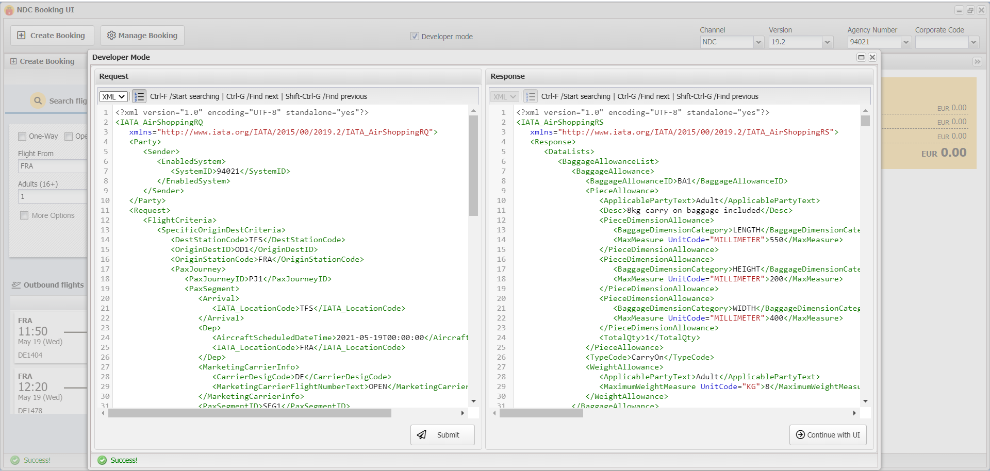Enable the One-Way checkbox
This screenshot has height=471, width=990.
(22, 136)
